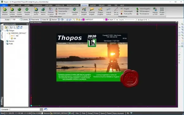
Task: Select the Sezione multipla ribbon icon
Action: pos(12,11)
